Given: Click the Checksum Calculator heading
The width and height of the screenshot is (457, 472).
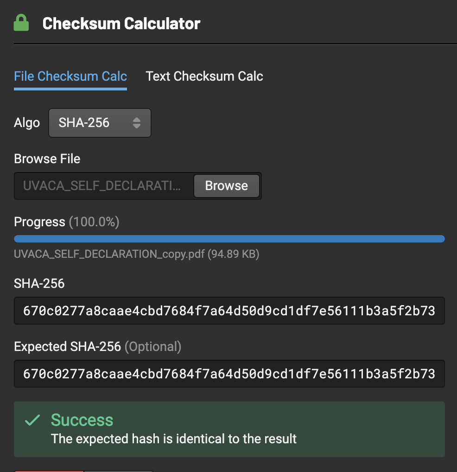Looking at the screenshot, I should [121, 23].
